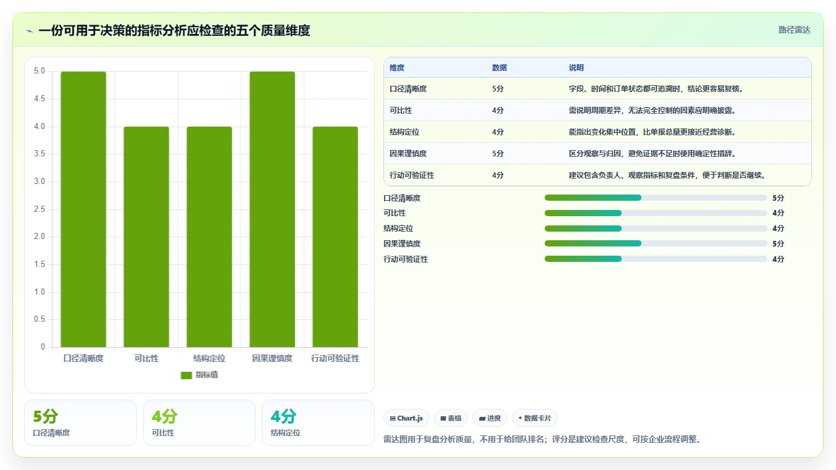Click the 行动可验证性 progress bar
Screen dimensions: 836x470
pos(656,259)
